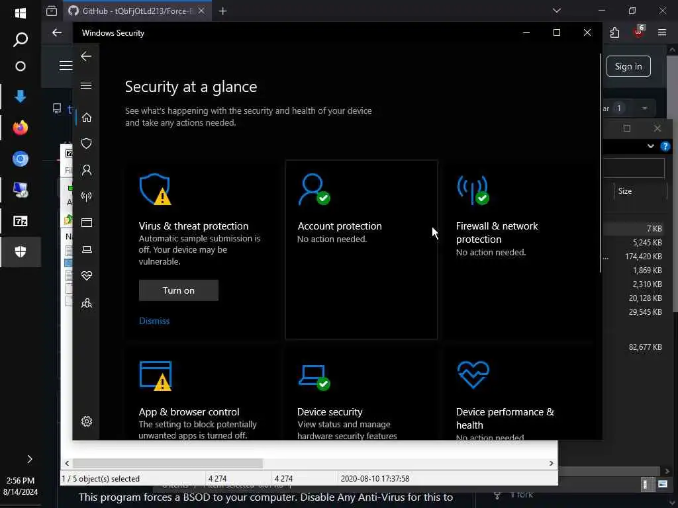Select the Device performance & health tile icon
Screen dimensions: 678x508
[x=473, y=374]
